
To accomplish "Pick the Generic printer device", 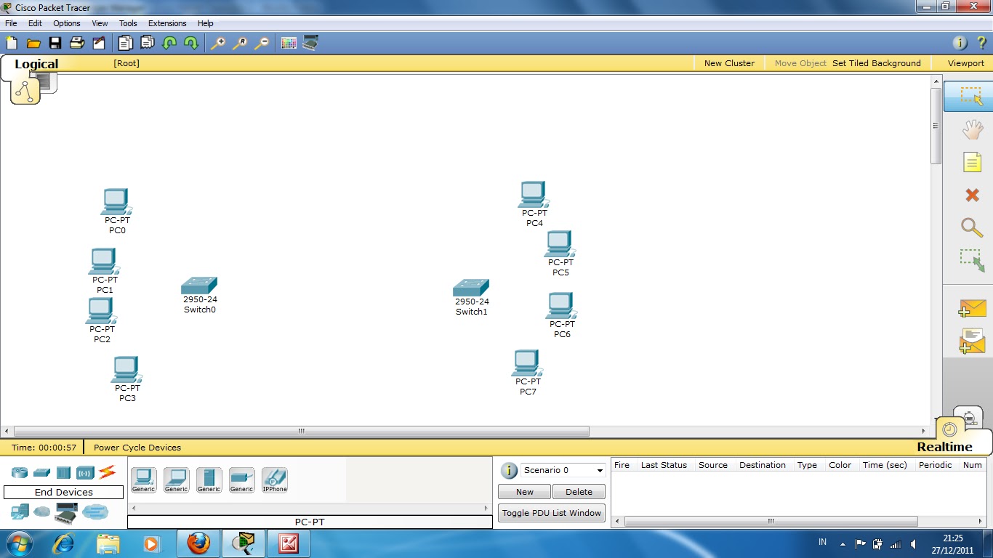I will point(241,480).
